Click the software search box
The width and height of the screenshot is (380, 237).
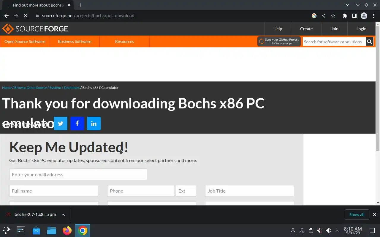click(334, 42)
